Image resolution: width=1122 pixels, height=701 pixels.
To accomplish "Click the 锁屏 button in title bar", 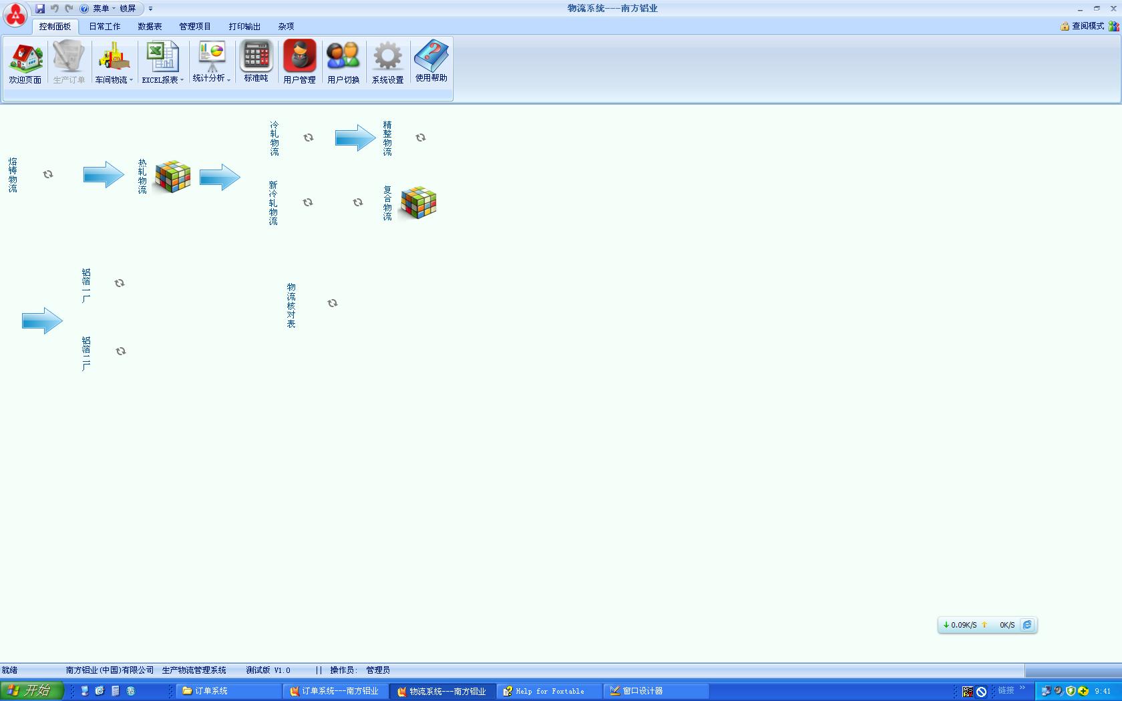I will (128, 9).
